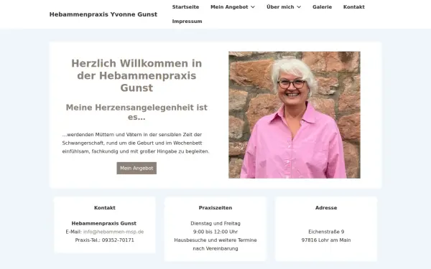The width and height of the screenshot is (431, 269).
Task: Click the paragraph starting with werdenden Müttern
Action: point(136,143)
